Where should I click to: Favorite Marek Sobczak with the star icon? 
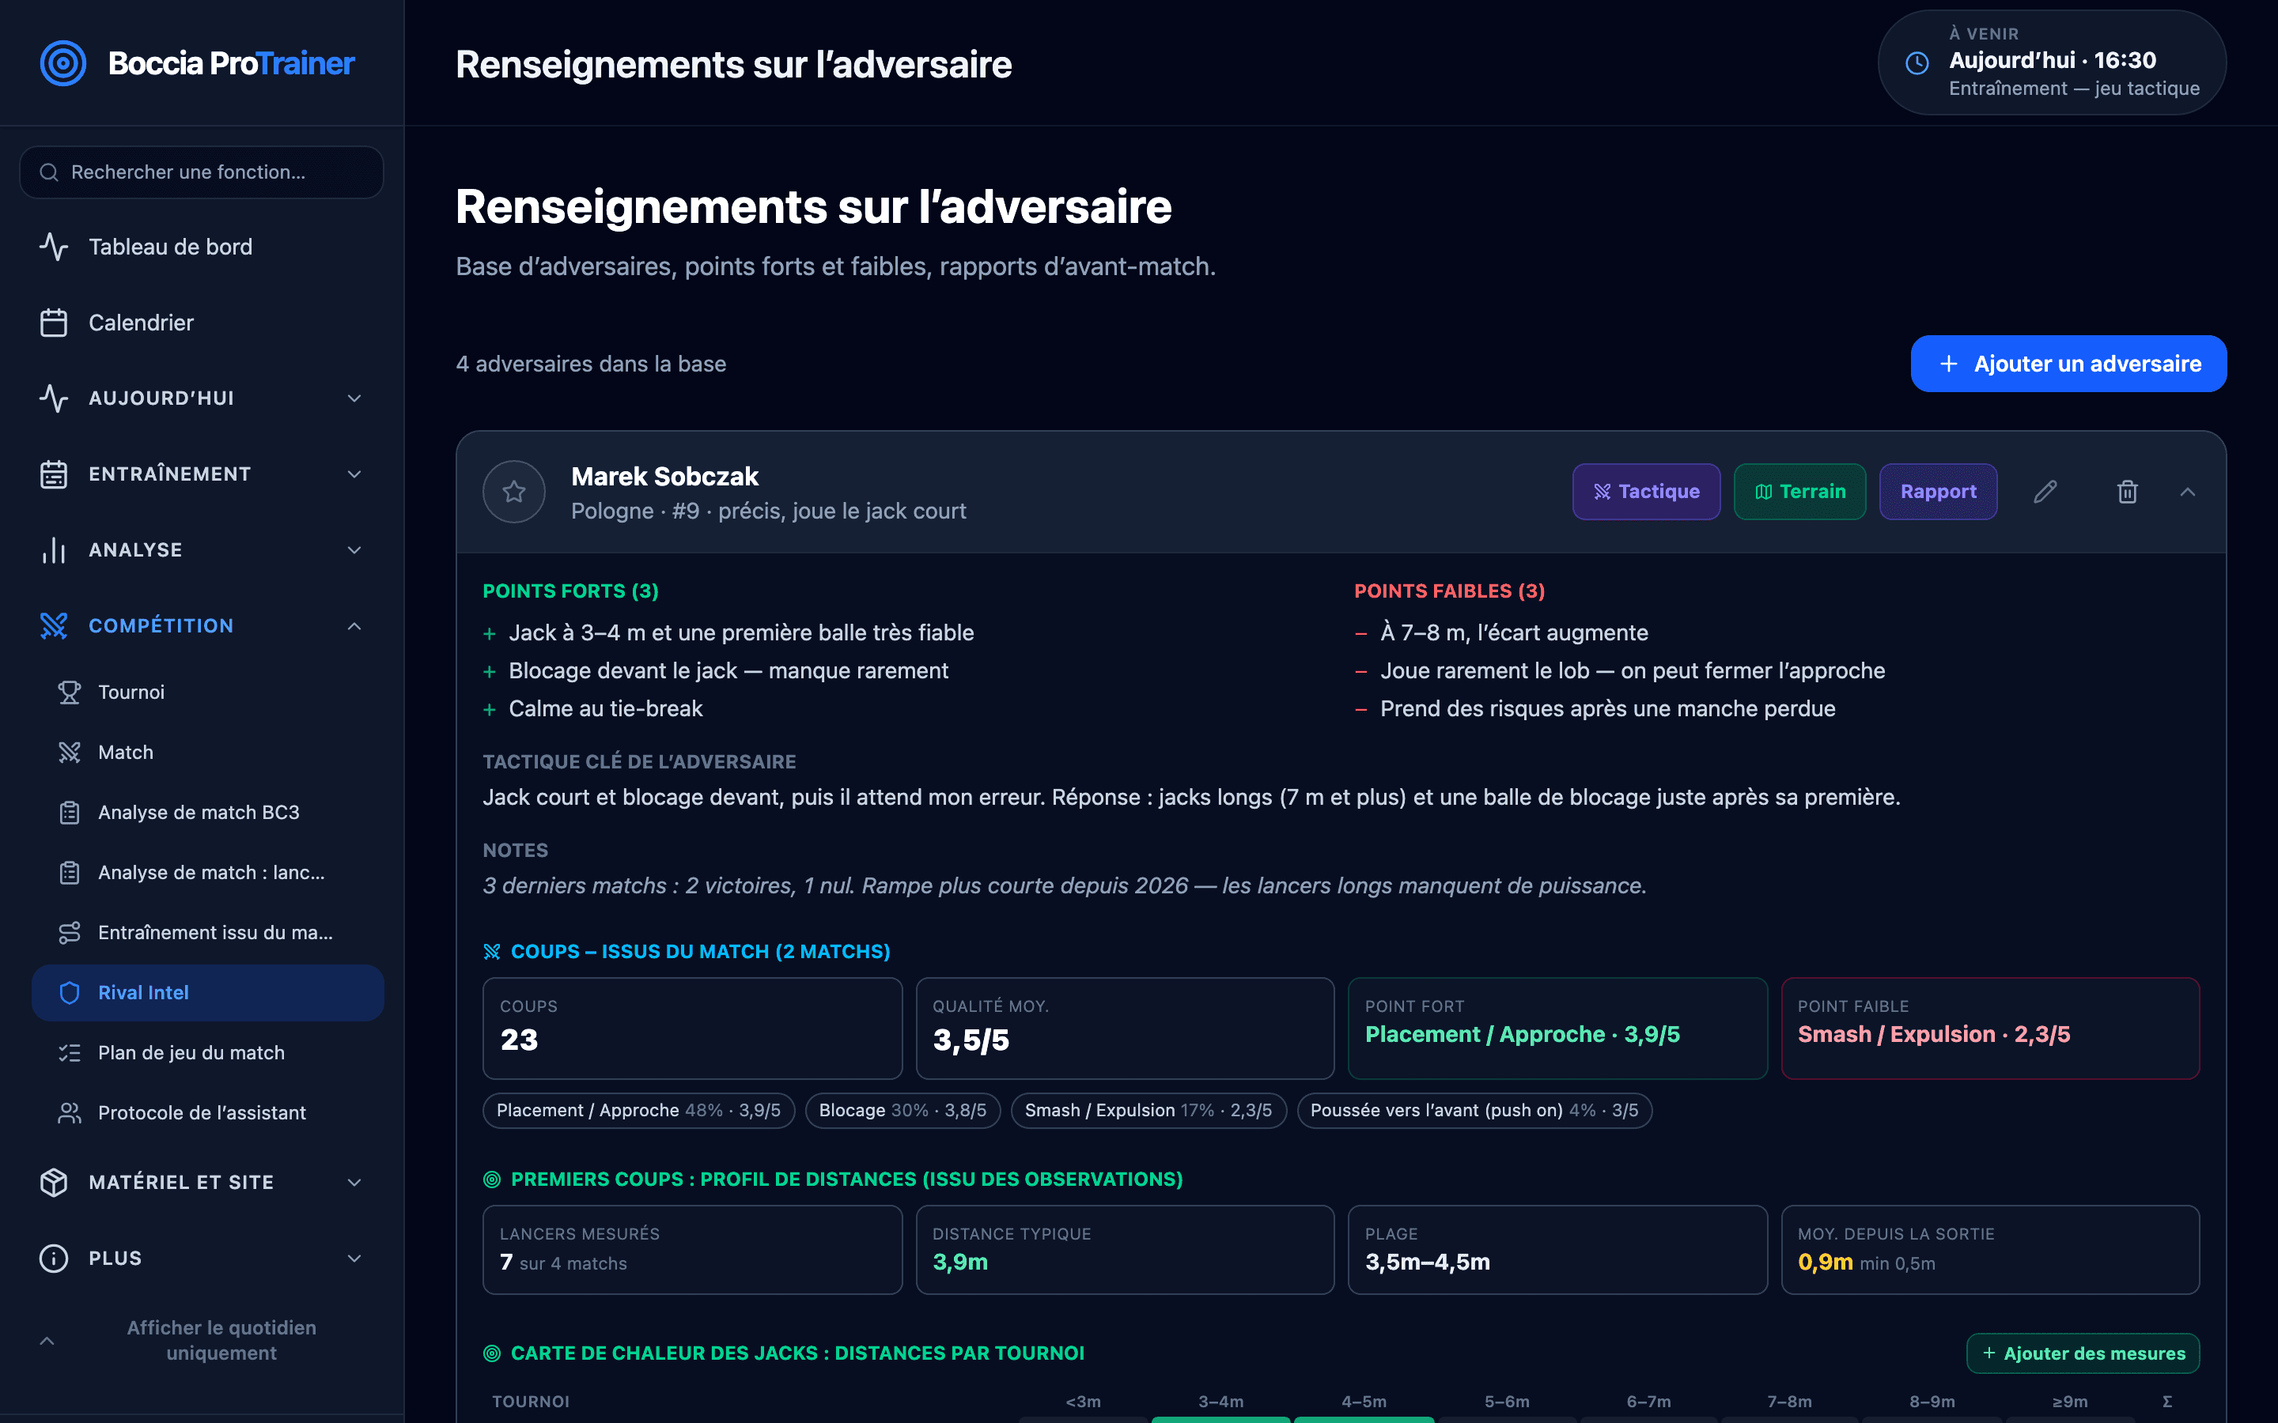(x=514, y=491)
